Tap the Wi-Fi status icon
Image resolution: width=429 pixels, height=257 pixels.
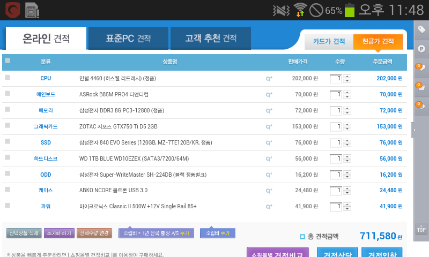[300, 10]
